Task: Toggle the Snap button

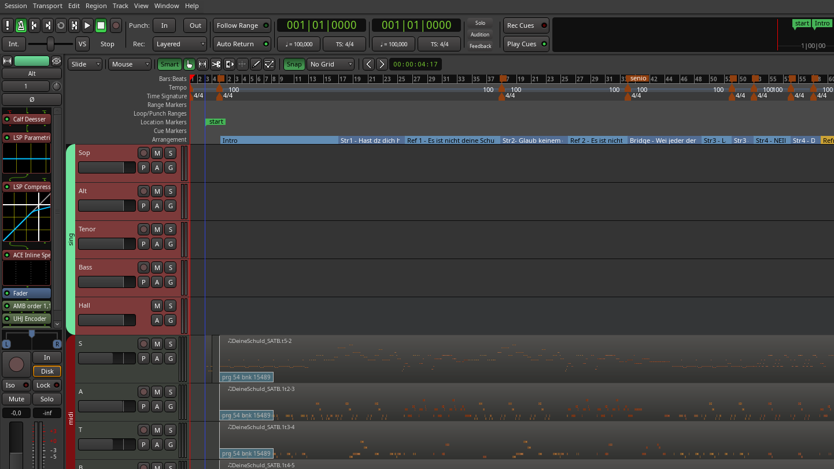Action: click(x=294, y=64)
